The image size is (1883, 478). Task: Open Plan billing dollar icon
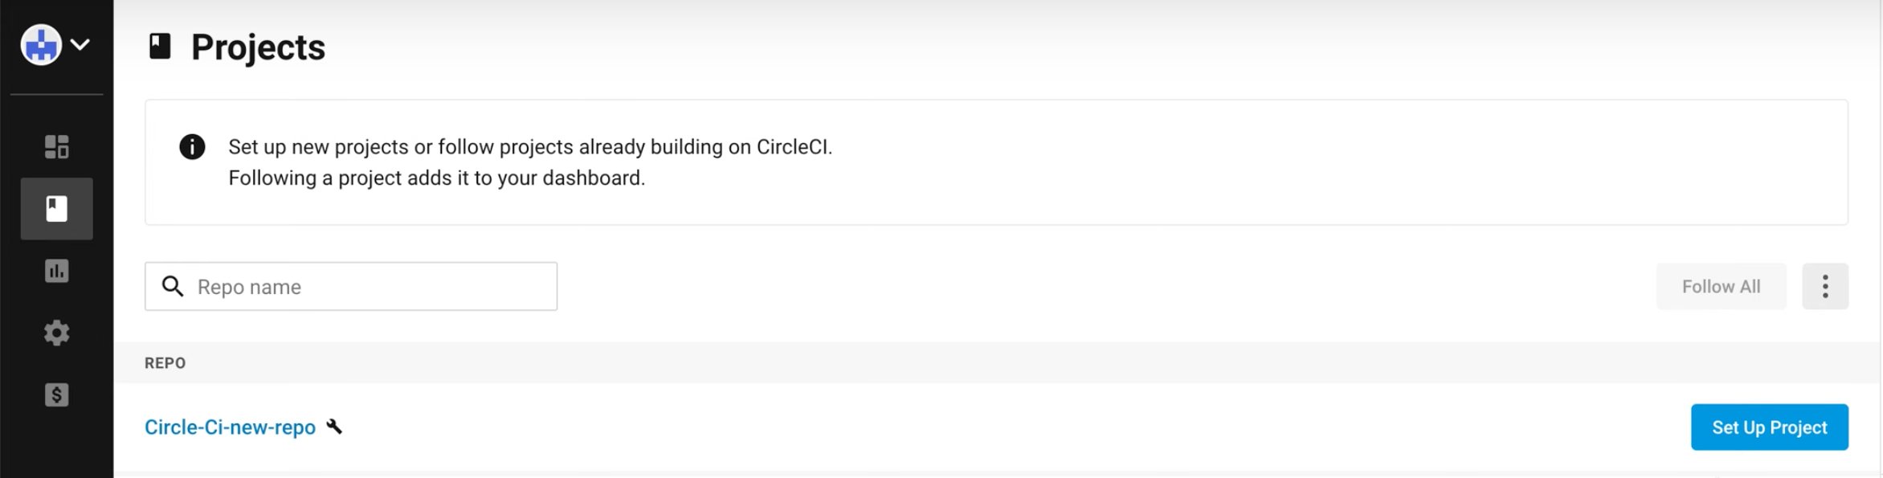[56, 394]
